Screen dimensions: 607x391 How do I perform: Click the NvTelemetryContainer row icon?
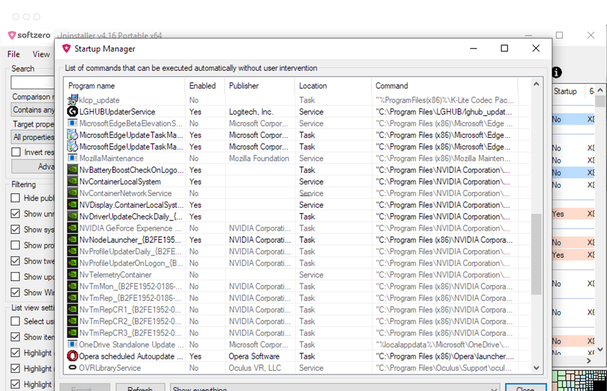[x=72, y=274]
